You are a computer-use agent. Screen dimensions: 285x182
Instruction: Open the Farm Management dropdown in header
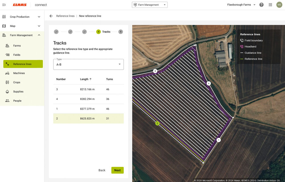150,5
